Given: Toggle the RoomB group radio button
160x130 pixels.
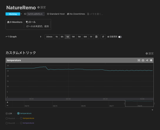Looking at the screenshot, I should [x=7, y=123].
